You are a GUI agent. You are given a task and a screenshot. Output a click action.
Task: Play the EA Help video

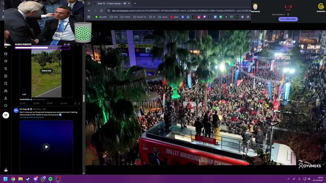[x=46, y=147]
